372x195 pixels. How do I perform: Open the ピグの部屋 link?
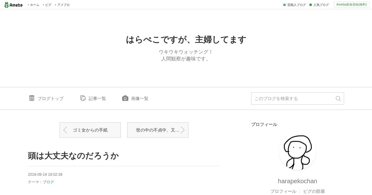314,191
